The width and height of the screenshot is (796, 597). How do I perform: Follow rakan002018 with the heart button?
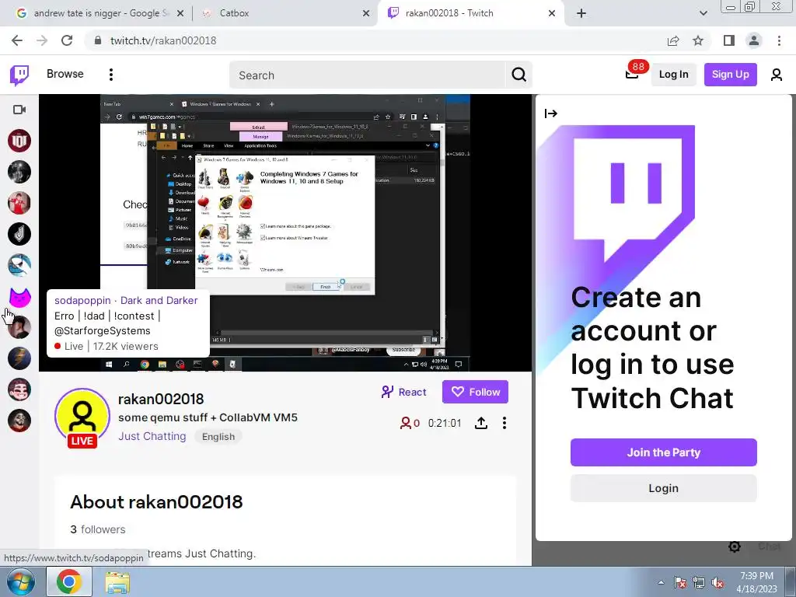point(475,392)
